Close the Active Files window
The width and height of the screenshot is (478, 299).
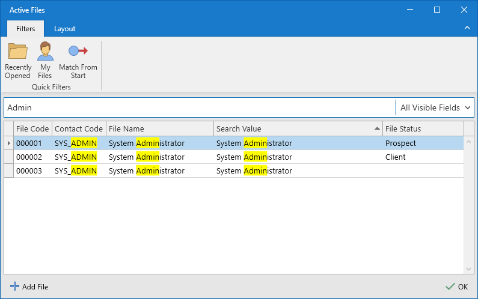click(x=464, y=10)
